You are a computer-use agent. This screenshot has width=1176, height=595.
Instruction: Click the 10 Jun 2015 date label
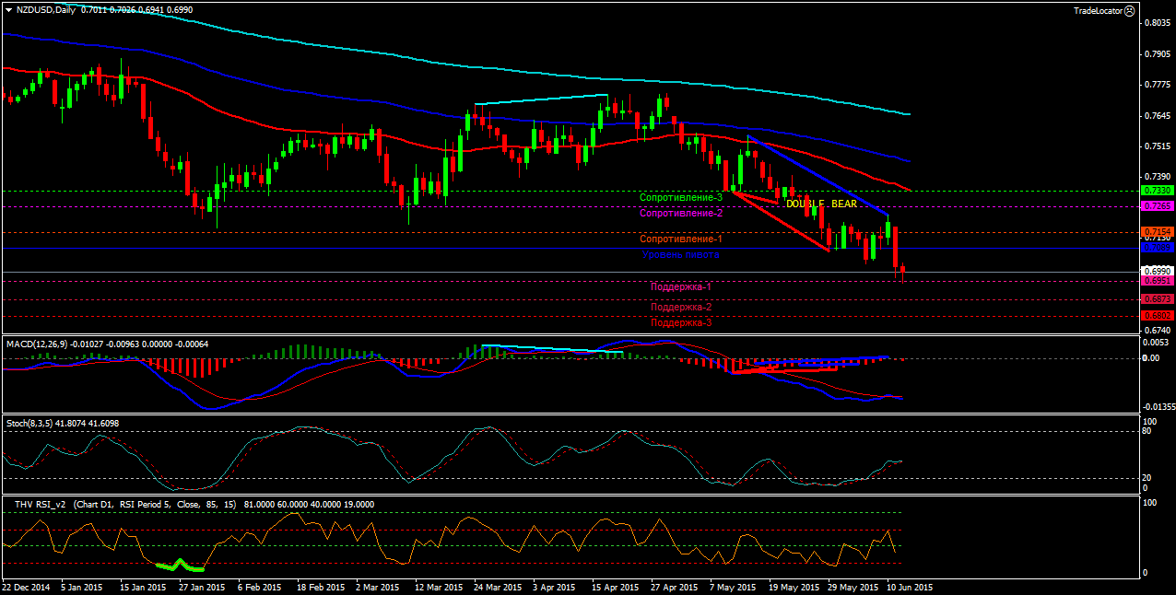[910, 587]
